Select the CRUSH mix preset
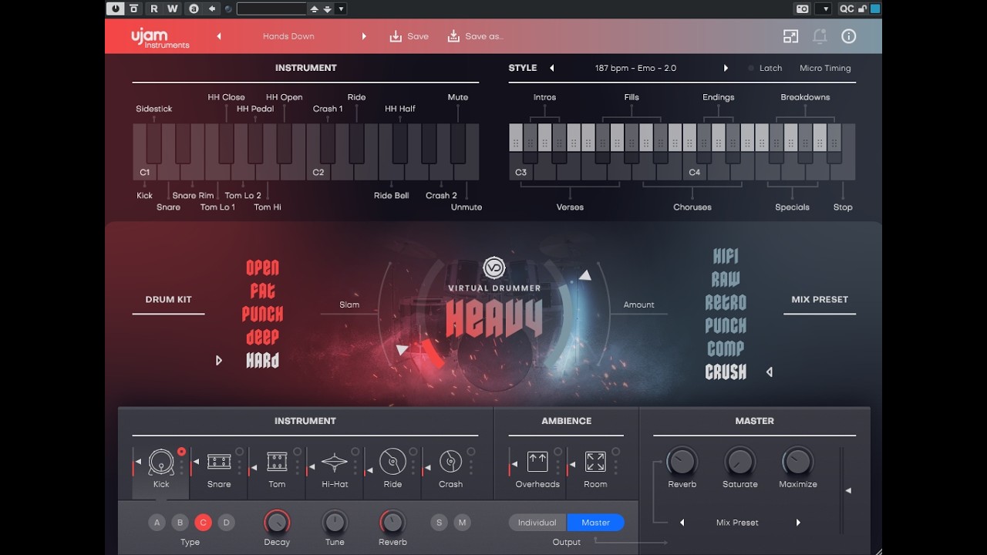The width and height of the screenshot is (987, 555). click(726, 372)
